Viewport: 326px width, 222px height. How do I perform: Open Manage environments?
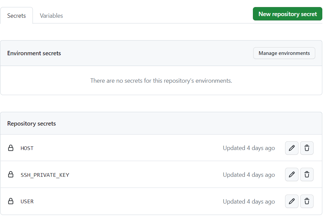pyautogui.click(x=284, y=53)
